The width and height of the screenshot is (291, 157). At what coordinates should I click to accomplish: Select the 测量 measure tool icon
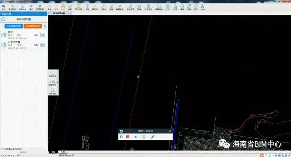(x=70, y=7)
